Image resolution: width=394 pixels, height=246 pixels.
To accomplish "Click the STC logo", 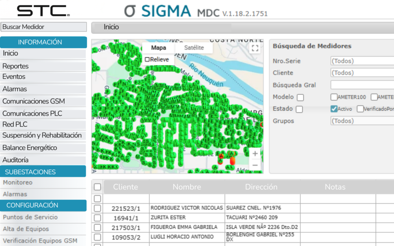I will (43, 11).
